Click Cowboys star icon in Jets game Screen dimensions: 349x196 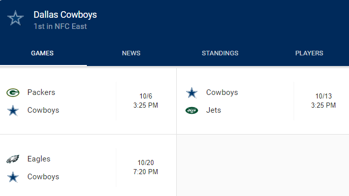pos(192,93)
